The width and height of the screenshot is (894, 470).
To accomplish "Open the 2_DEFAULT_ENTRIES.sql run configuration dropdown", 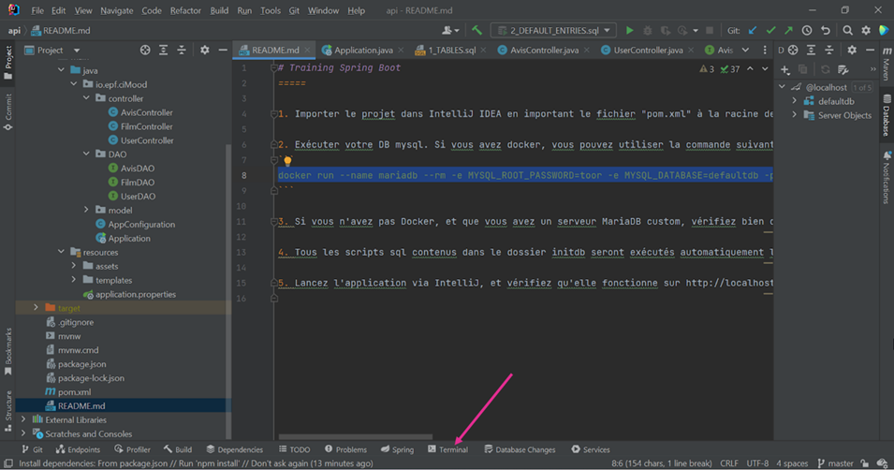I will (x=553, y=30).
